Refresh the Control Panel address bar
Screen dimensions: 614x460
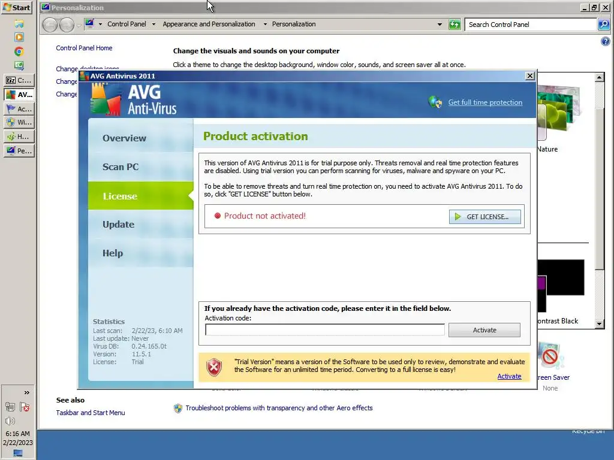point(455,25)
